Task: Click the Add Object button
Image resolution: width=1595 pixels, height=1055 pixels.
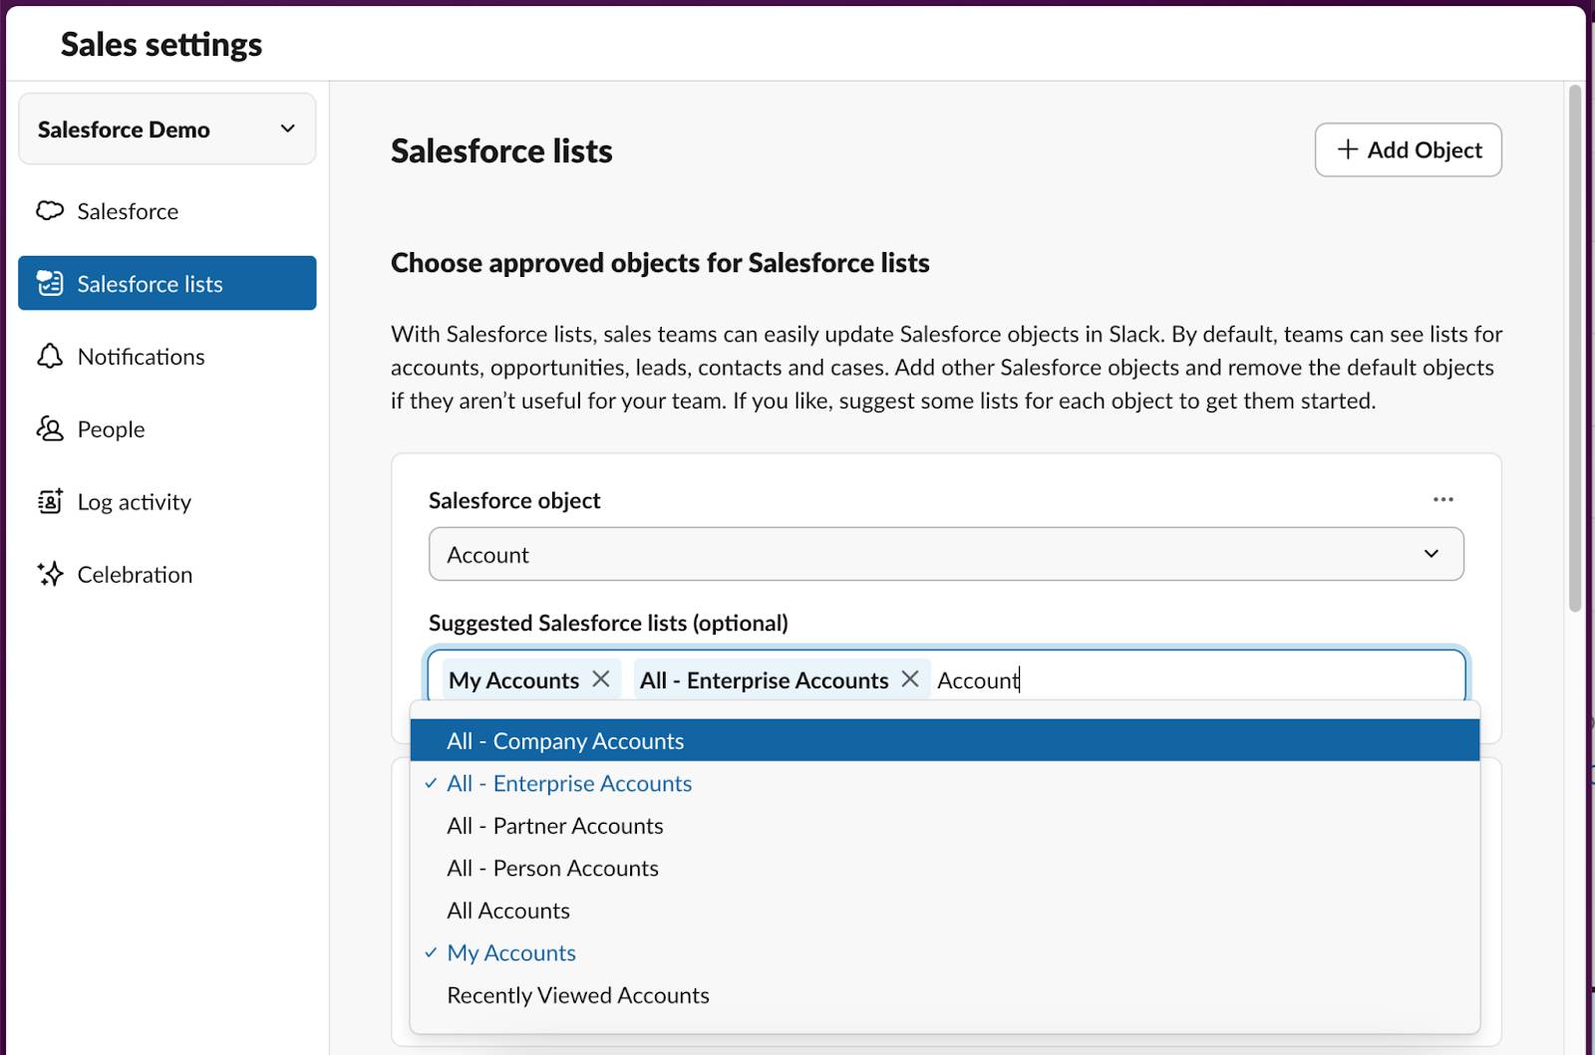Action: pos(1408,149)
